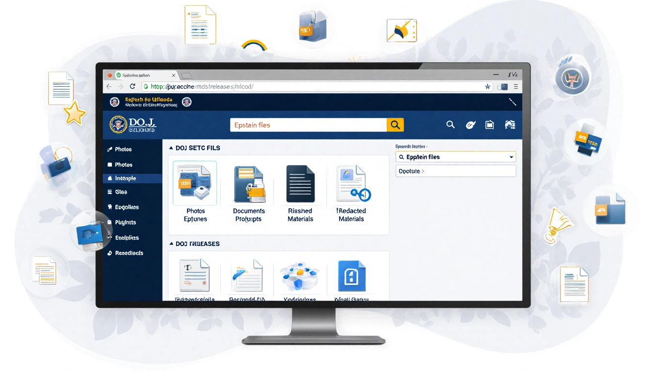The height and width of the screenshot is (372, 651).
Task: Click the bookmark star in the address bar
Action: (488, 86)
